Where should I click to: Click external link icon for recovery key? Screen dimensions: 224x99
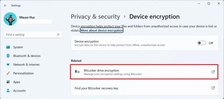213,88
